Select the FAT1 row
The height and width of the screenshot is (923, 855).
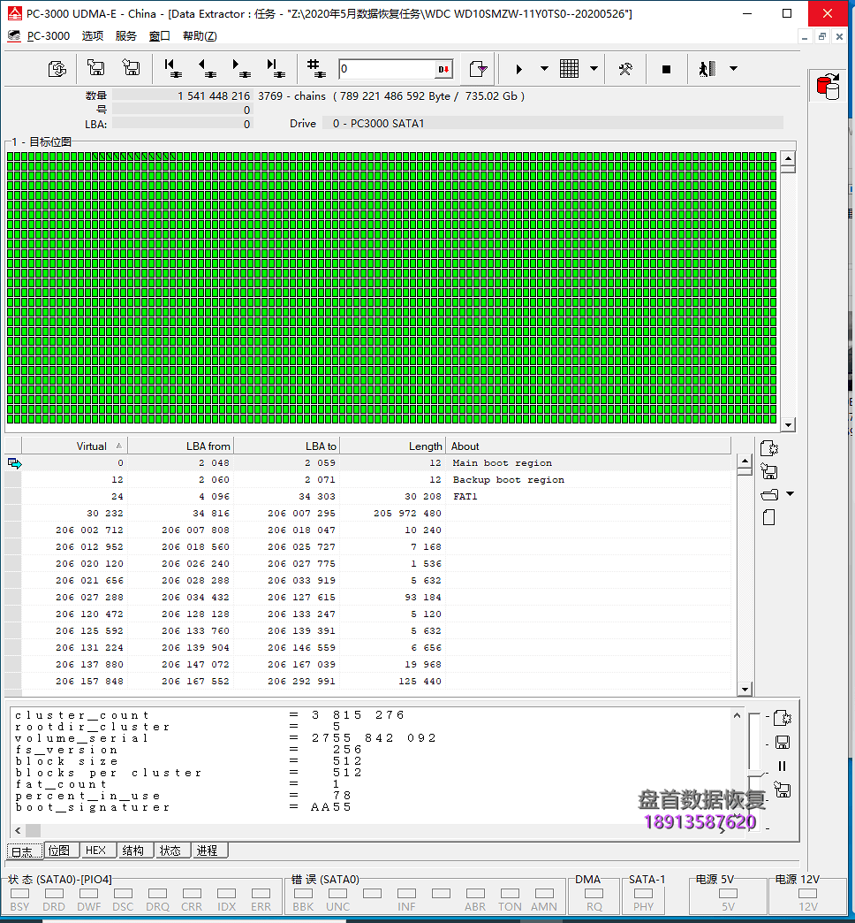367,496
